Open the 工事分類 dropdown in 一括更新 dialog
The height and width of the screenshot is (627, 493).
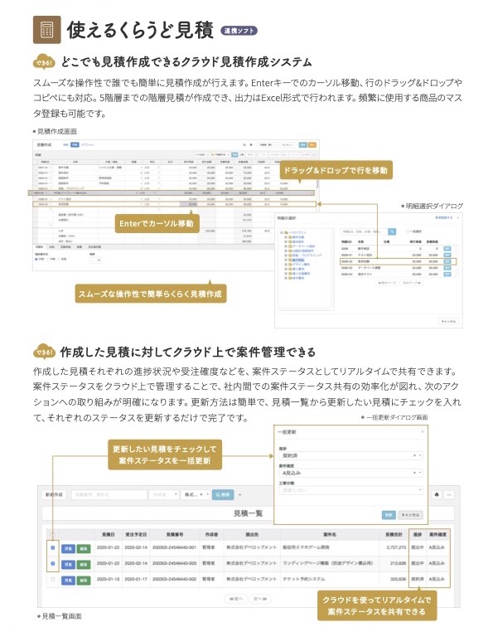(350, 490)
